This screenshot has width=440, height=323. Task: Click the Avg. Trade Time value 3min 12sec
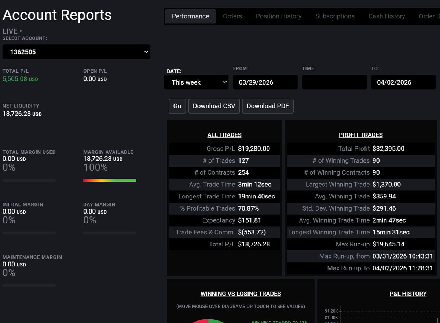click(x=254, y=184)
